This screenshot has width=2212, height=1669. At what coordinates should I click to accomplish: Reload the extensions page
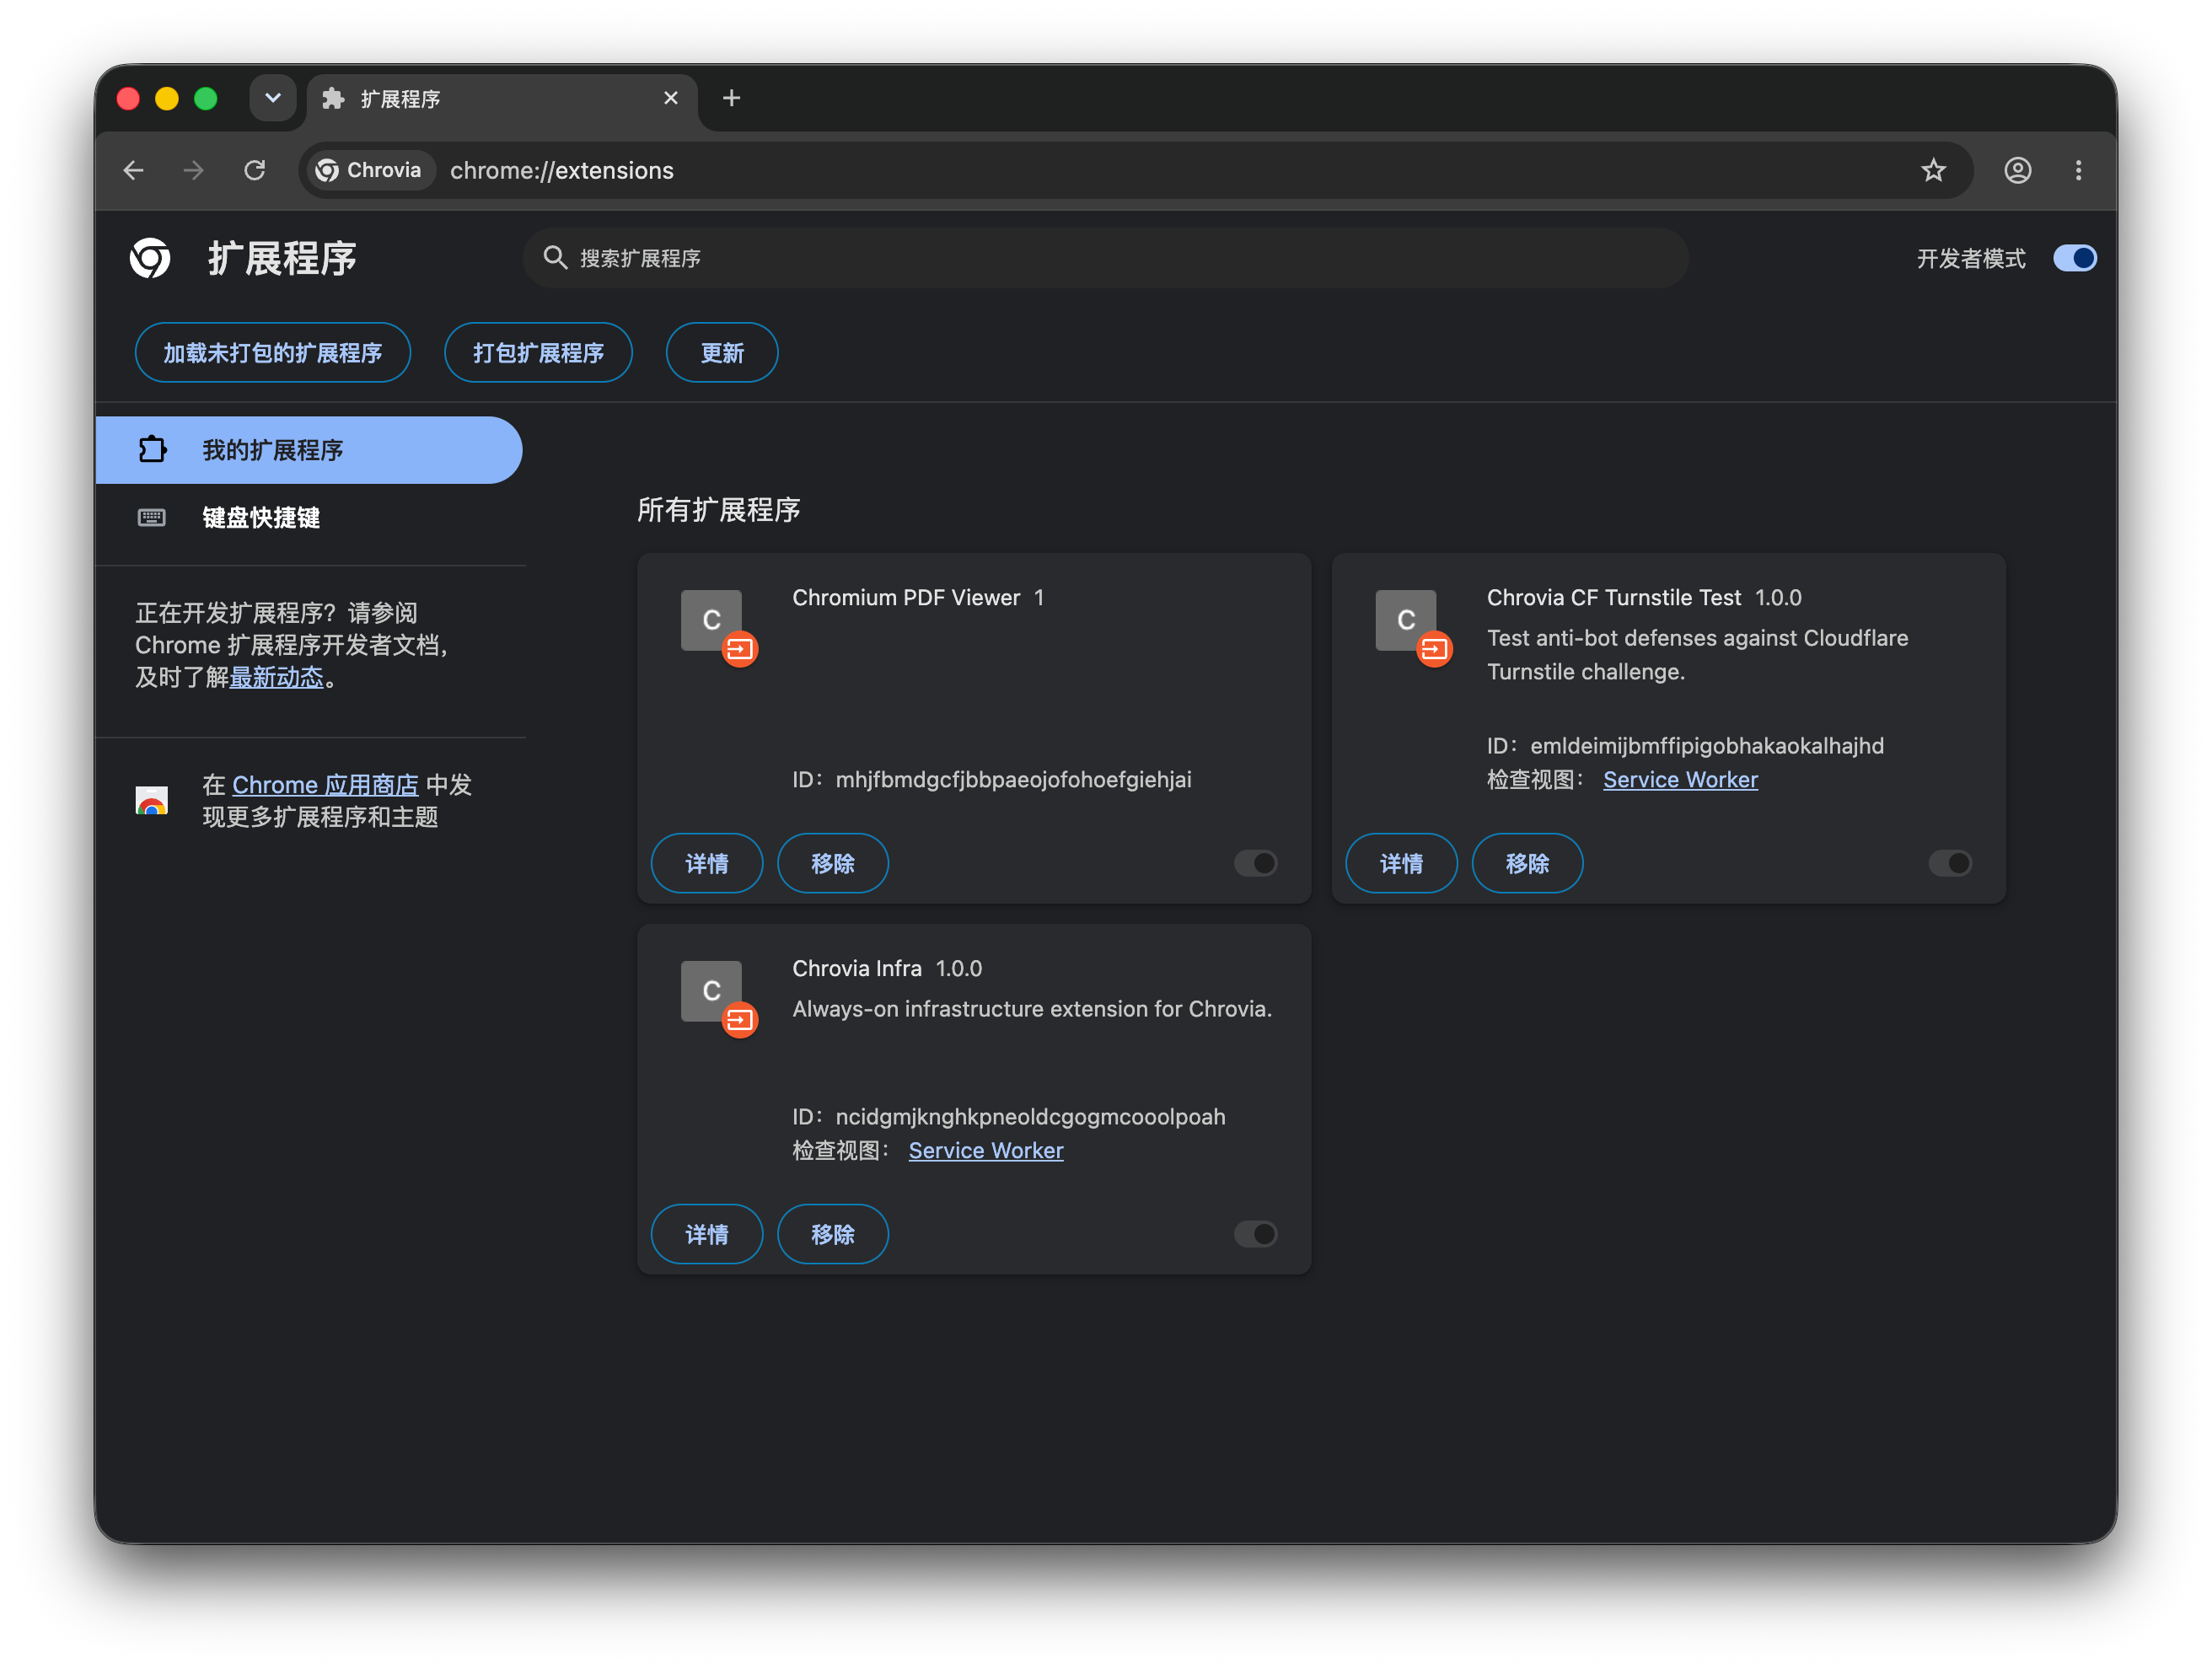[x=254, y=170]
